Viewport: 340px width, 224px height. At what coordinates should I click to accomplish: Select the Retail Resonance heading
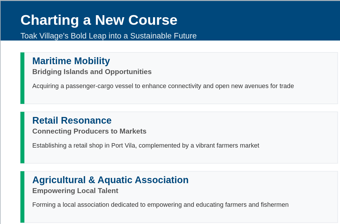coord(72,120)
